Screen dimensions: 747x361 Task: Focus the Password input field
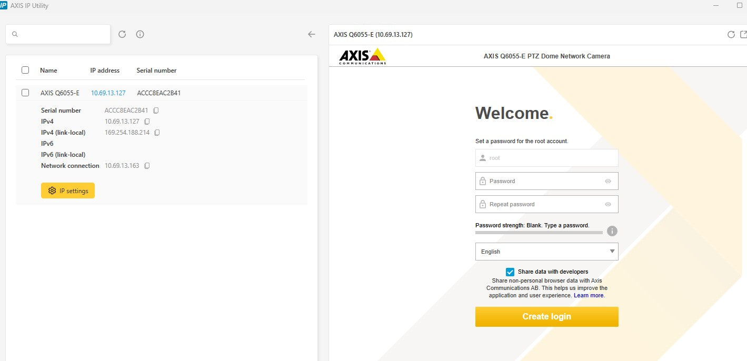tap(546, 181)
